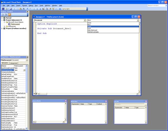The height and width of the screenshot is (131, 168).
Task: Click the Redo toolbar icon
Action: [x=30, y=9]
